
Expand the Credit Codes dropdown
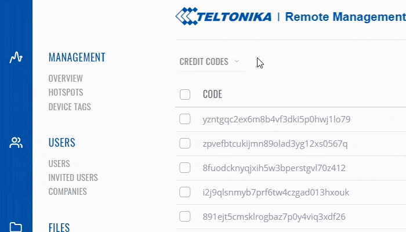(209, 61)
